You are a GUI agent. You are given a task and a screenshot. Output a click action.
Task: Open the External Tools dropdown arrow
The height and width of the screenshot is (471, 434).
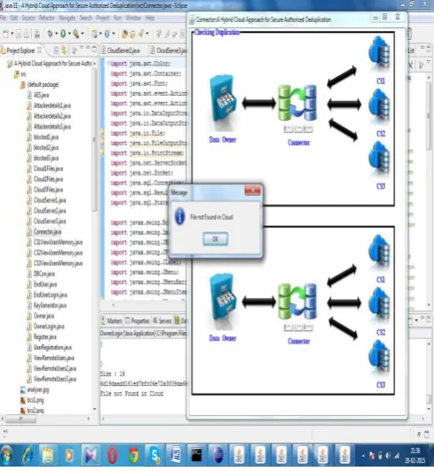[x=83, y=34]
